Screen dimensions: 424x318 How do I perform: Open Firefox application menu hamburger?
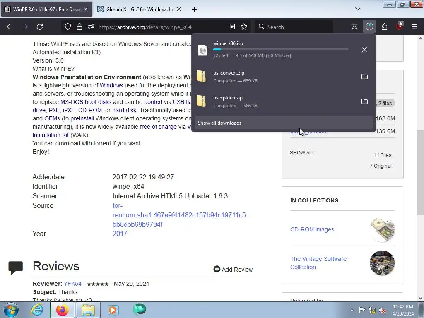(x=414, y=27)
